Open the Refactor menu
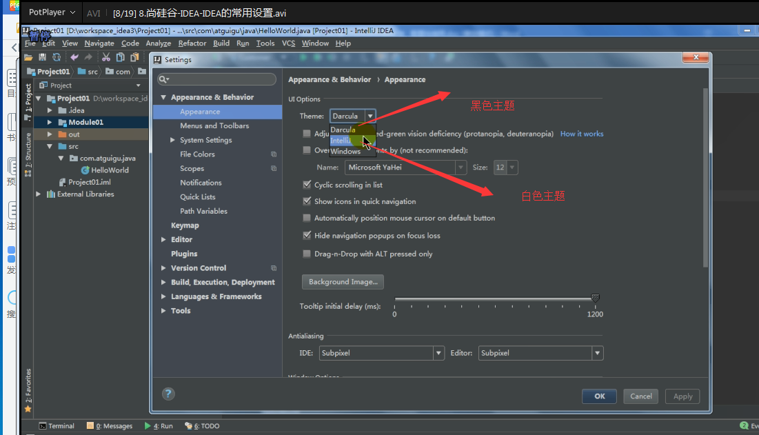This screenshot has height=435, width=759. tap(192, 43)
